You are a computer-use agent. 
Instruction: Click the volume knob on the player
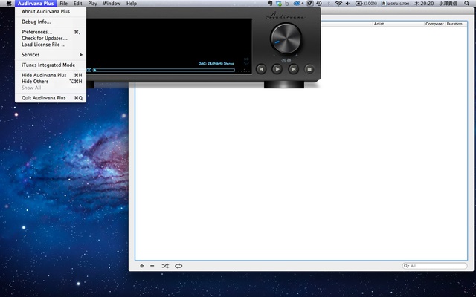tap(286, 37)
